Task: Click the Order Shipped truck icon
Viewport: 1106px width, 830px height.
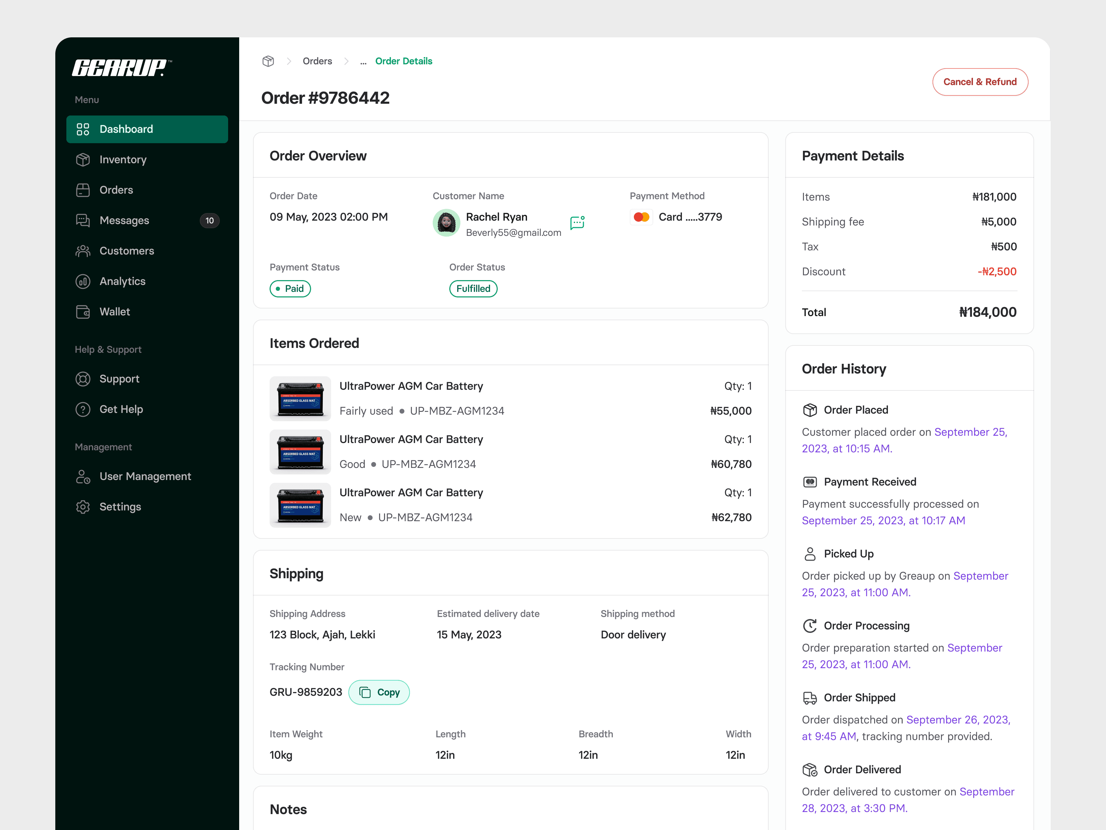Action: [809, 698]
